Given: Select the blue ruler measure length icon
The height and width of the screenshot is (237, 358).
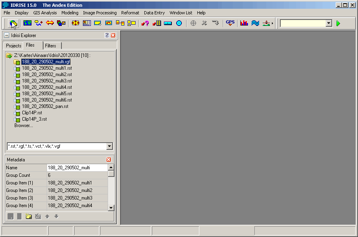Looking at the screenshot, I should [168, 23].
